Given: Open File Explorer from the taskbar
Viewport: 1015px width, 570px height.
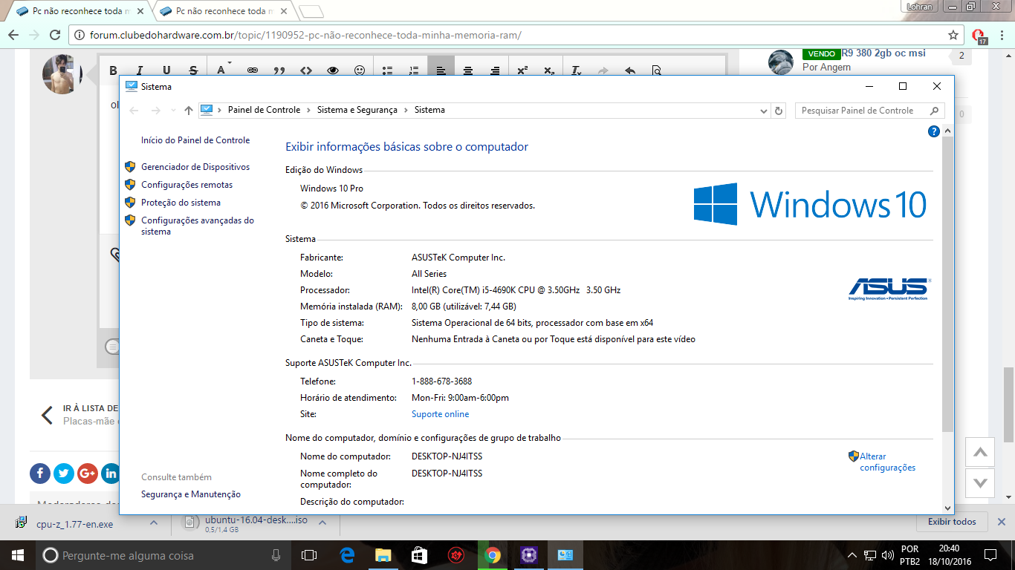Looking at the screenshot, I should click(383, 555).
